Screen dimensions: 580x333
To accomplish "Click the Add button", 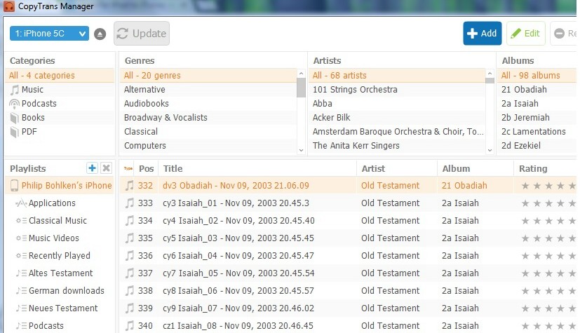I will (483, 33).
